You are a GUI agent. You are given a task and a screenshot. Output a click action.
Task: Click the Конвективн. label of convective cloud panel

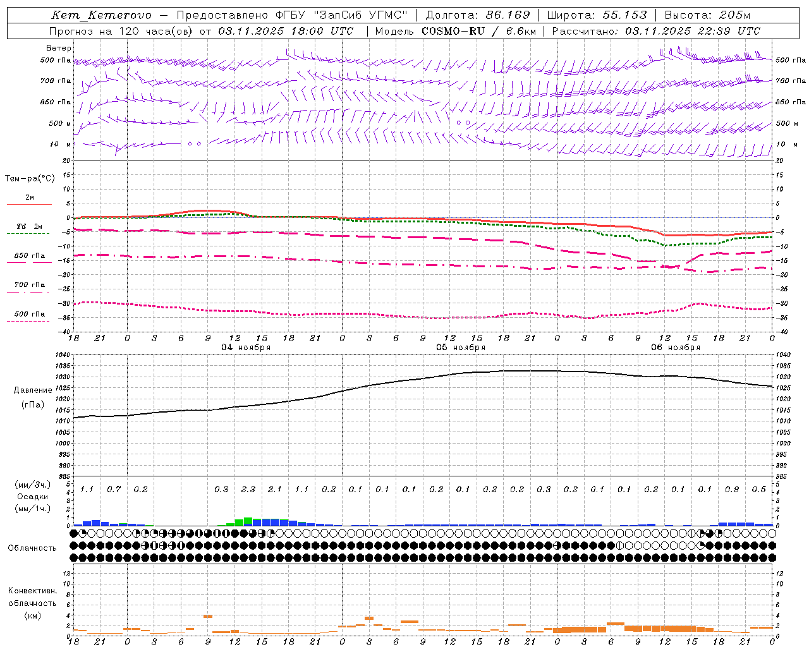[32, 591]
